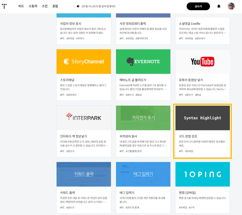
Task: Click #모바일 tag on 코드 문법 강조 card
Action: (x=189, y=151)
